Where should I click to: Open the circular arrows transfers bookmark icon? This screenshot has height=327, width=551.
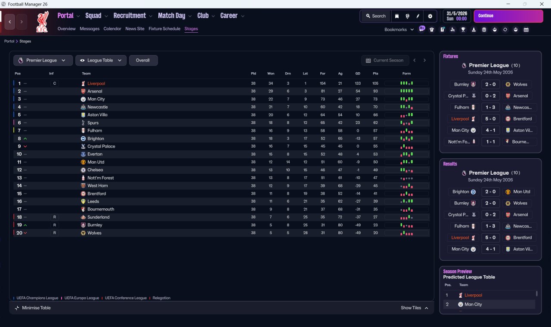[505, 30]
